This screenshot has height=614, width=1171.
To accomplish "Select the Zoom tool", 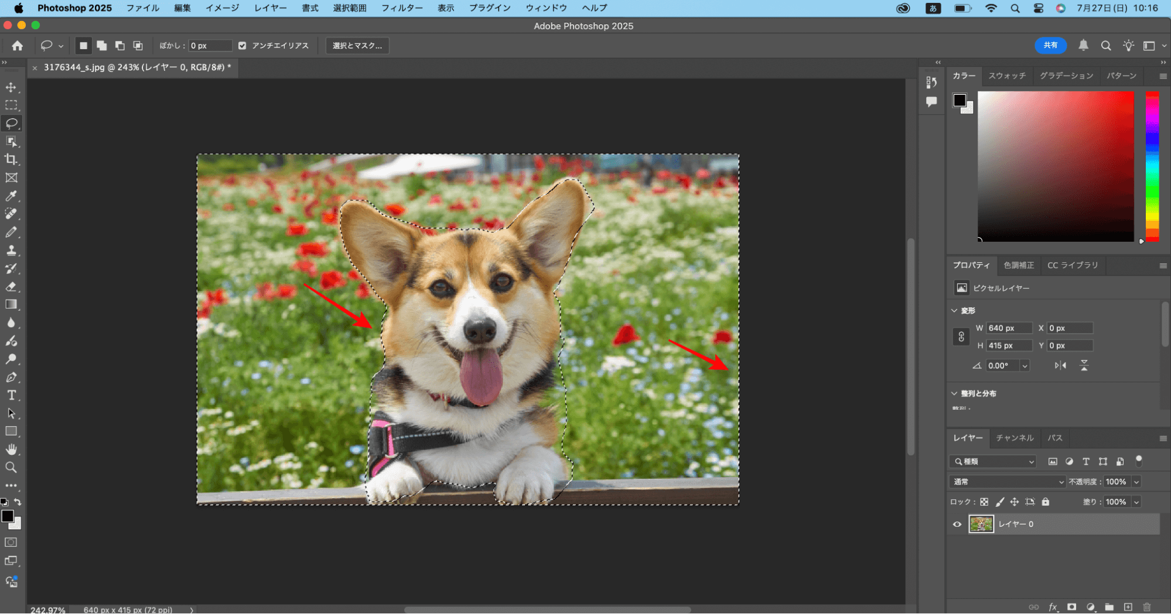I will coord(11,467).
